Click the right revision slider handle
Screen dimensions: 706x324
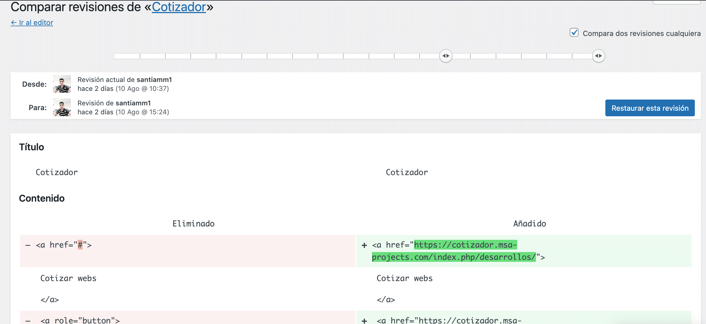pos(598,56)
